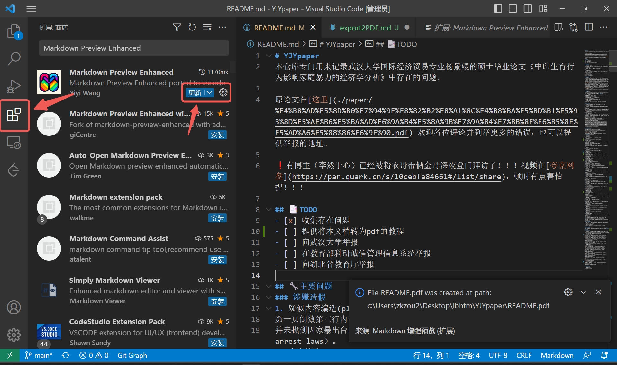The image size is (617, 365).
Task: Click the share/live icon below Remote Explorer
Action: click(14, 170)
